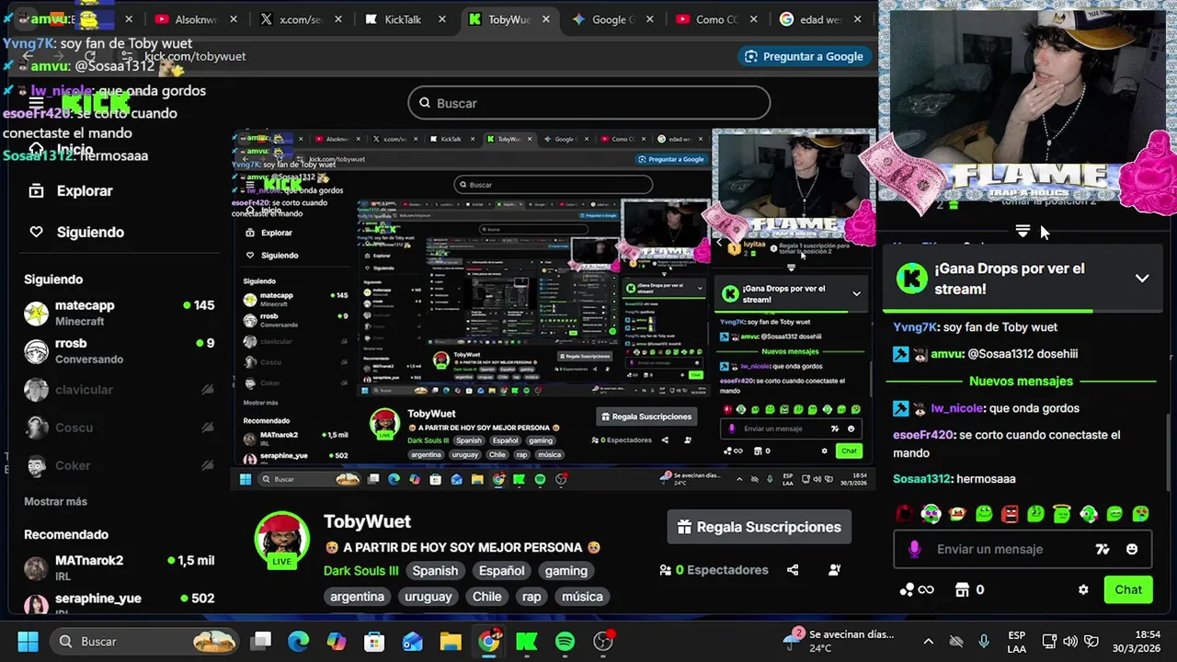Click the microphone icon in system tray
Screen dimensions: 1177x662
tap(984, 641)
